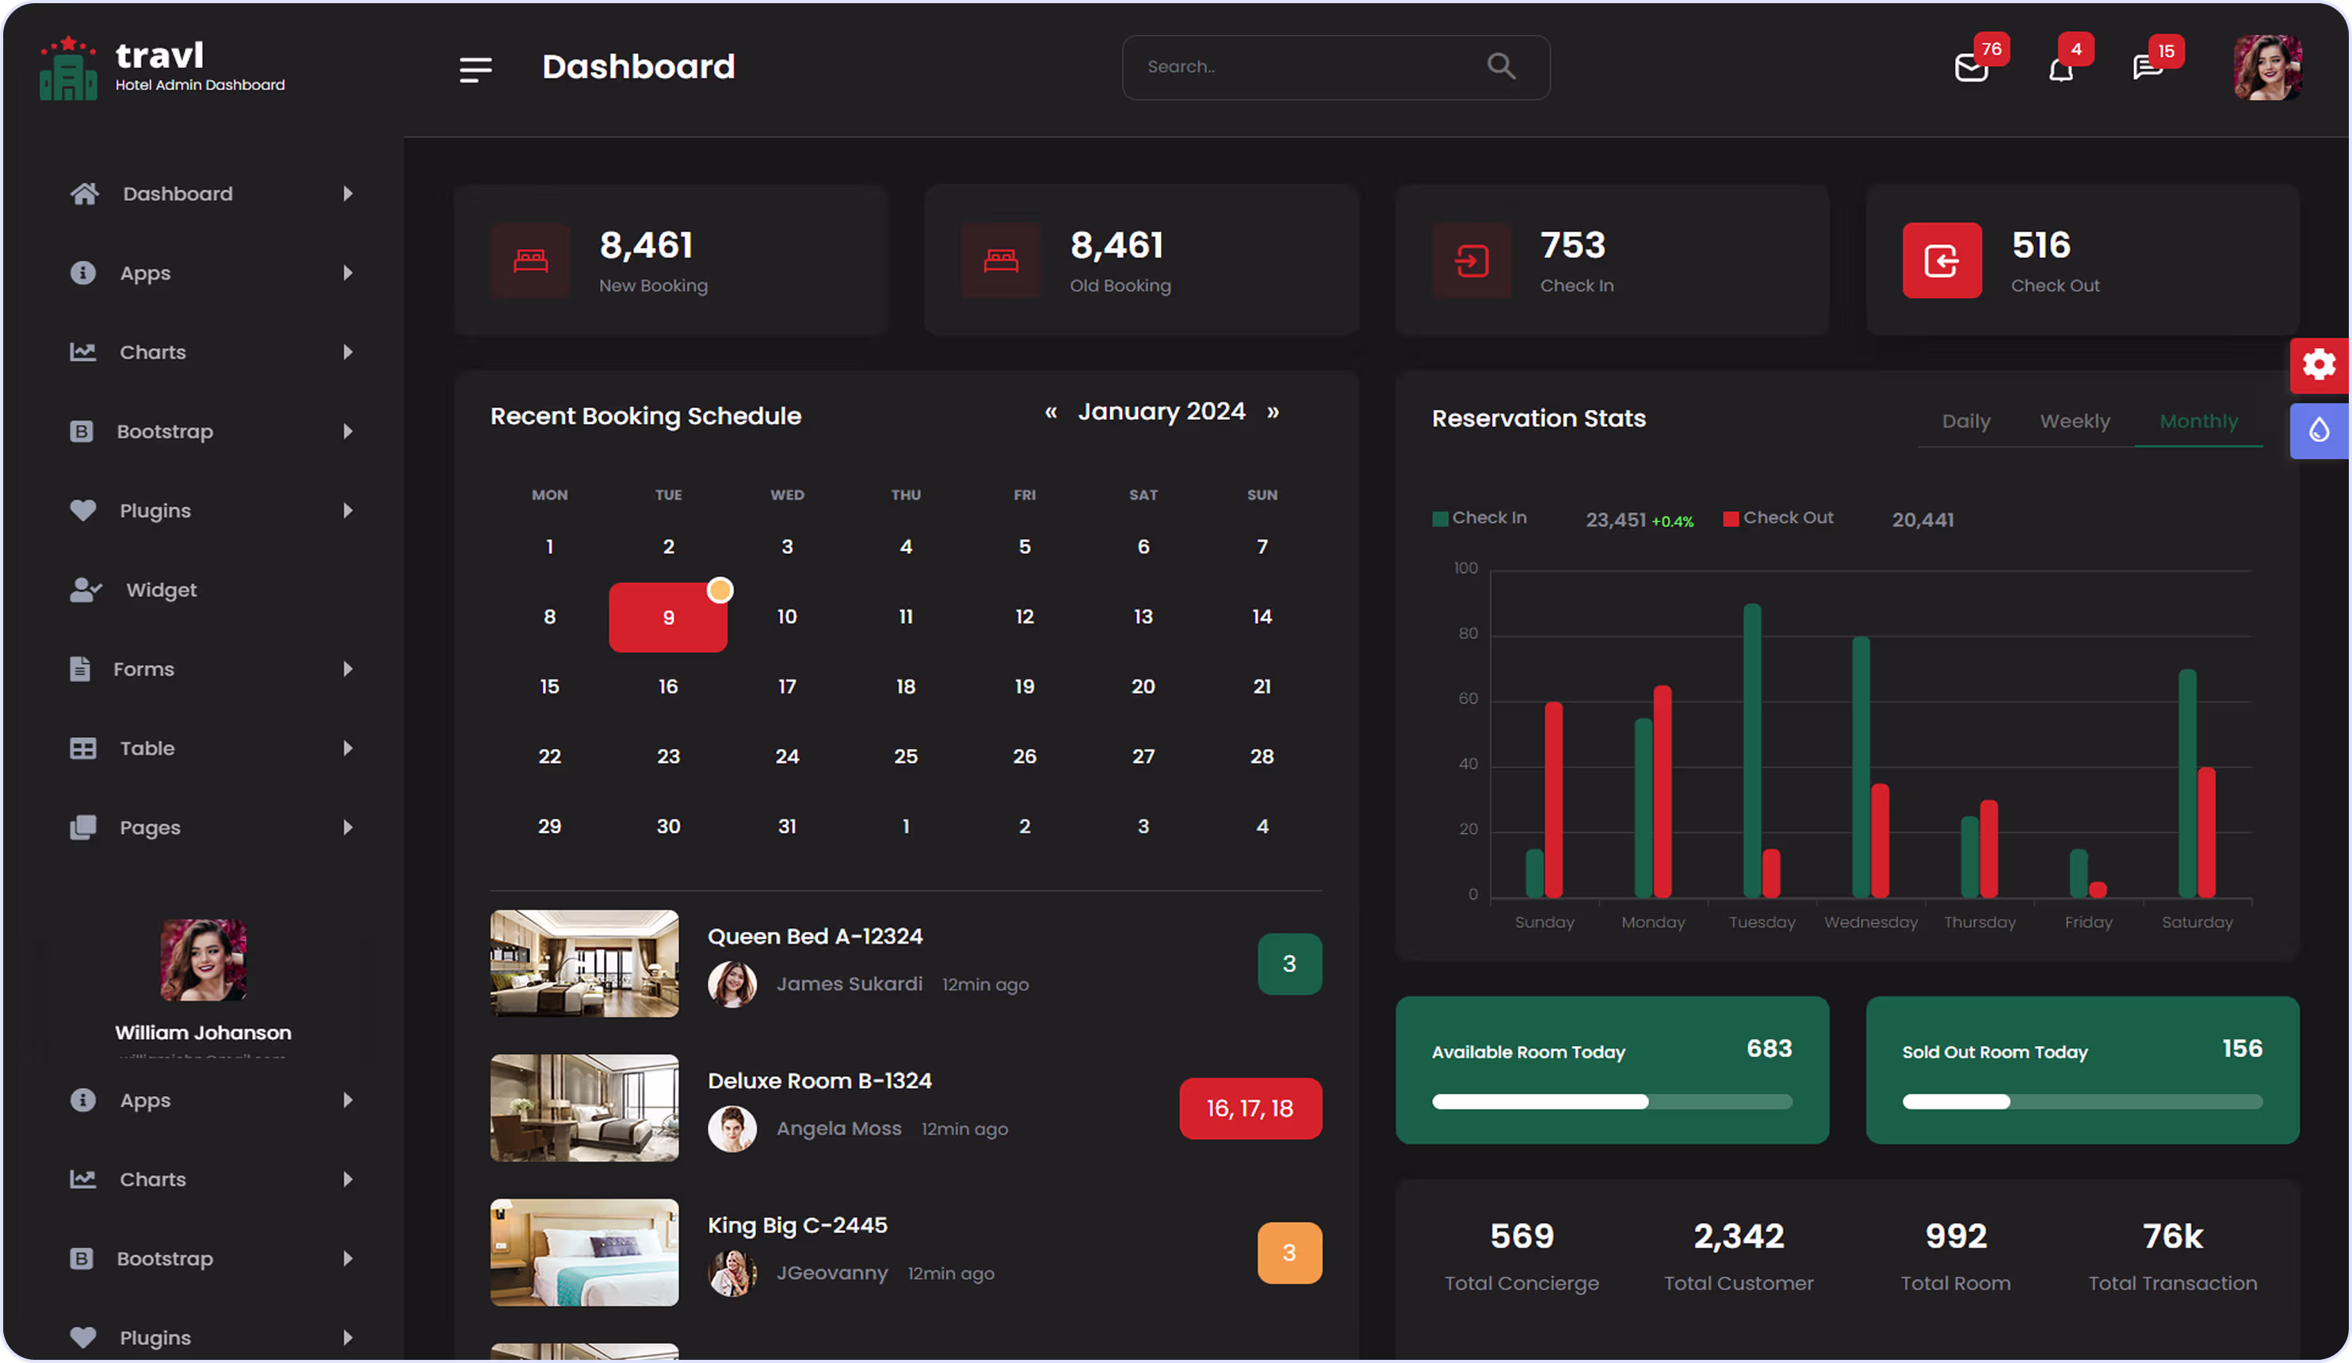Open the blue theme droplet button

(x=2320, y=430)
